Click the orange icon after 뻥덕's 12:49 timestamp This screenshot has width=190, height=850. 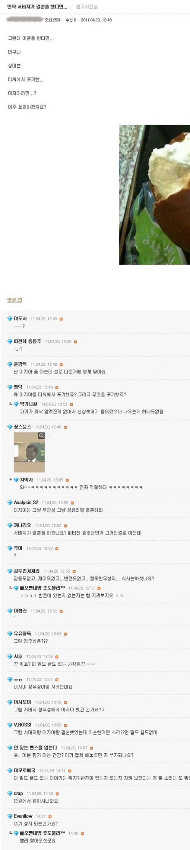click(57, 387)
